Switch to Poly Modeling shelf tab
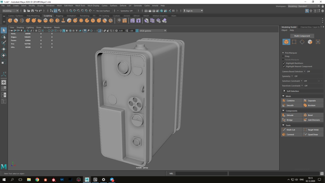Screen dimensions: 325x183 33,16
